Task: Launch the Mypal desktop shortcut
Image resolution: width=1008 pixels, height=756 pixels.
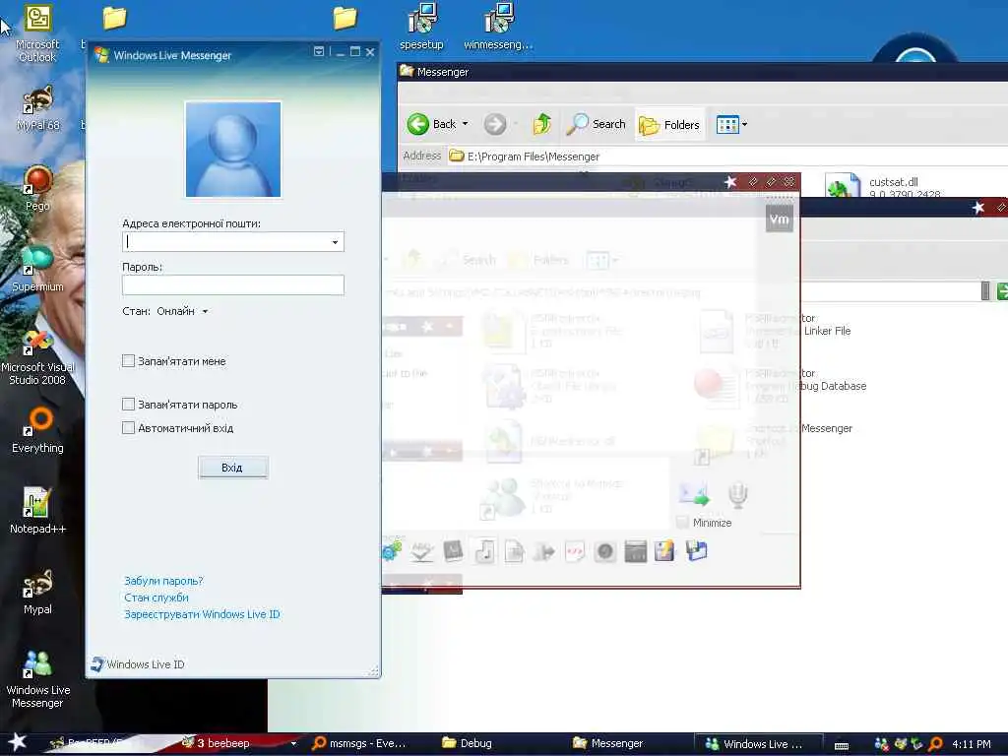Action: (37, 592)
